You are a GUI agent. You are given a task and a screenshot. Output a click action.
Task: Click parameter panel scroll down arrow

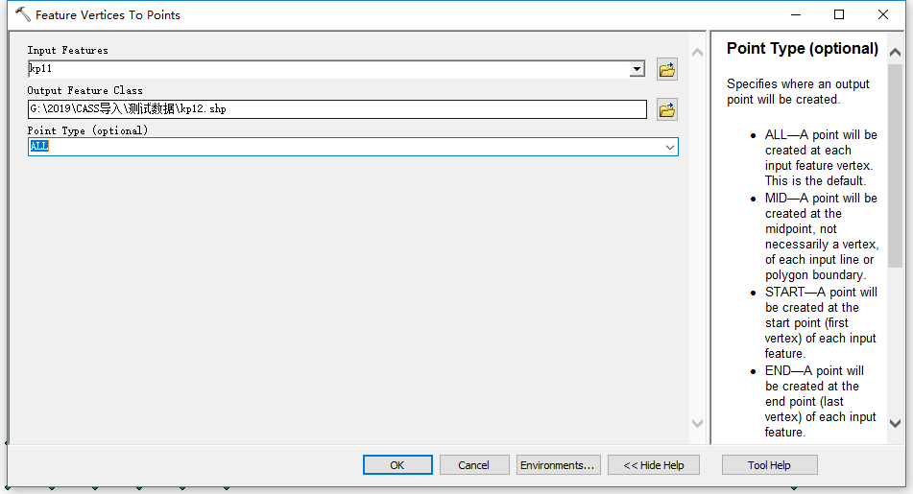(x=697, y=423)
